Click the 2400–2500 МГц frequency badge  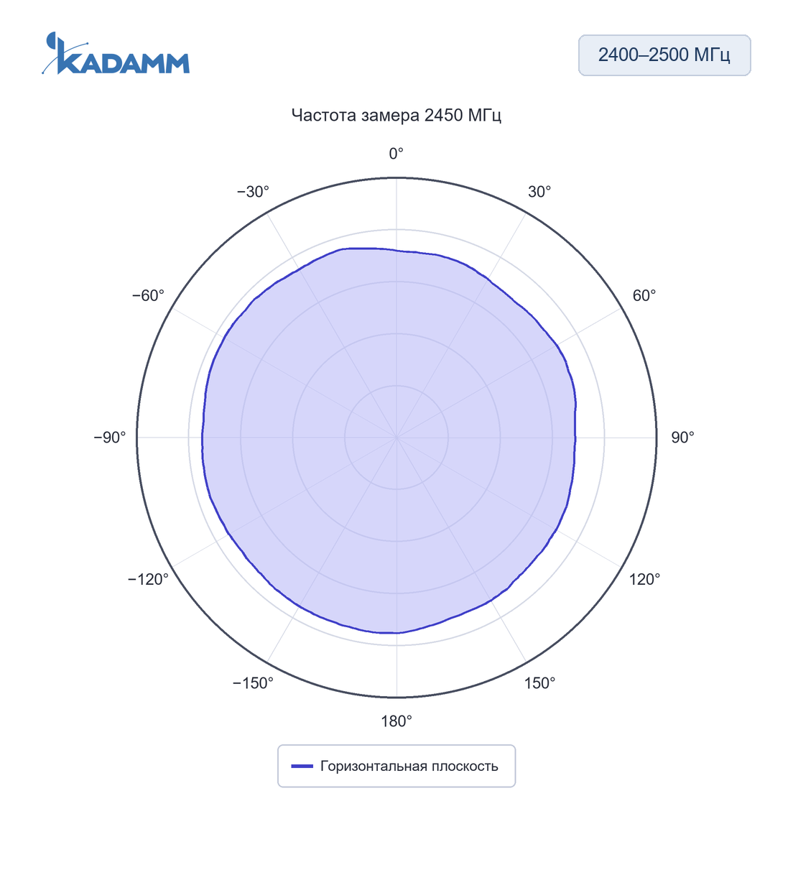point(664,55)
